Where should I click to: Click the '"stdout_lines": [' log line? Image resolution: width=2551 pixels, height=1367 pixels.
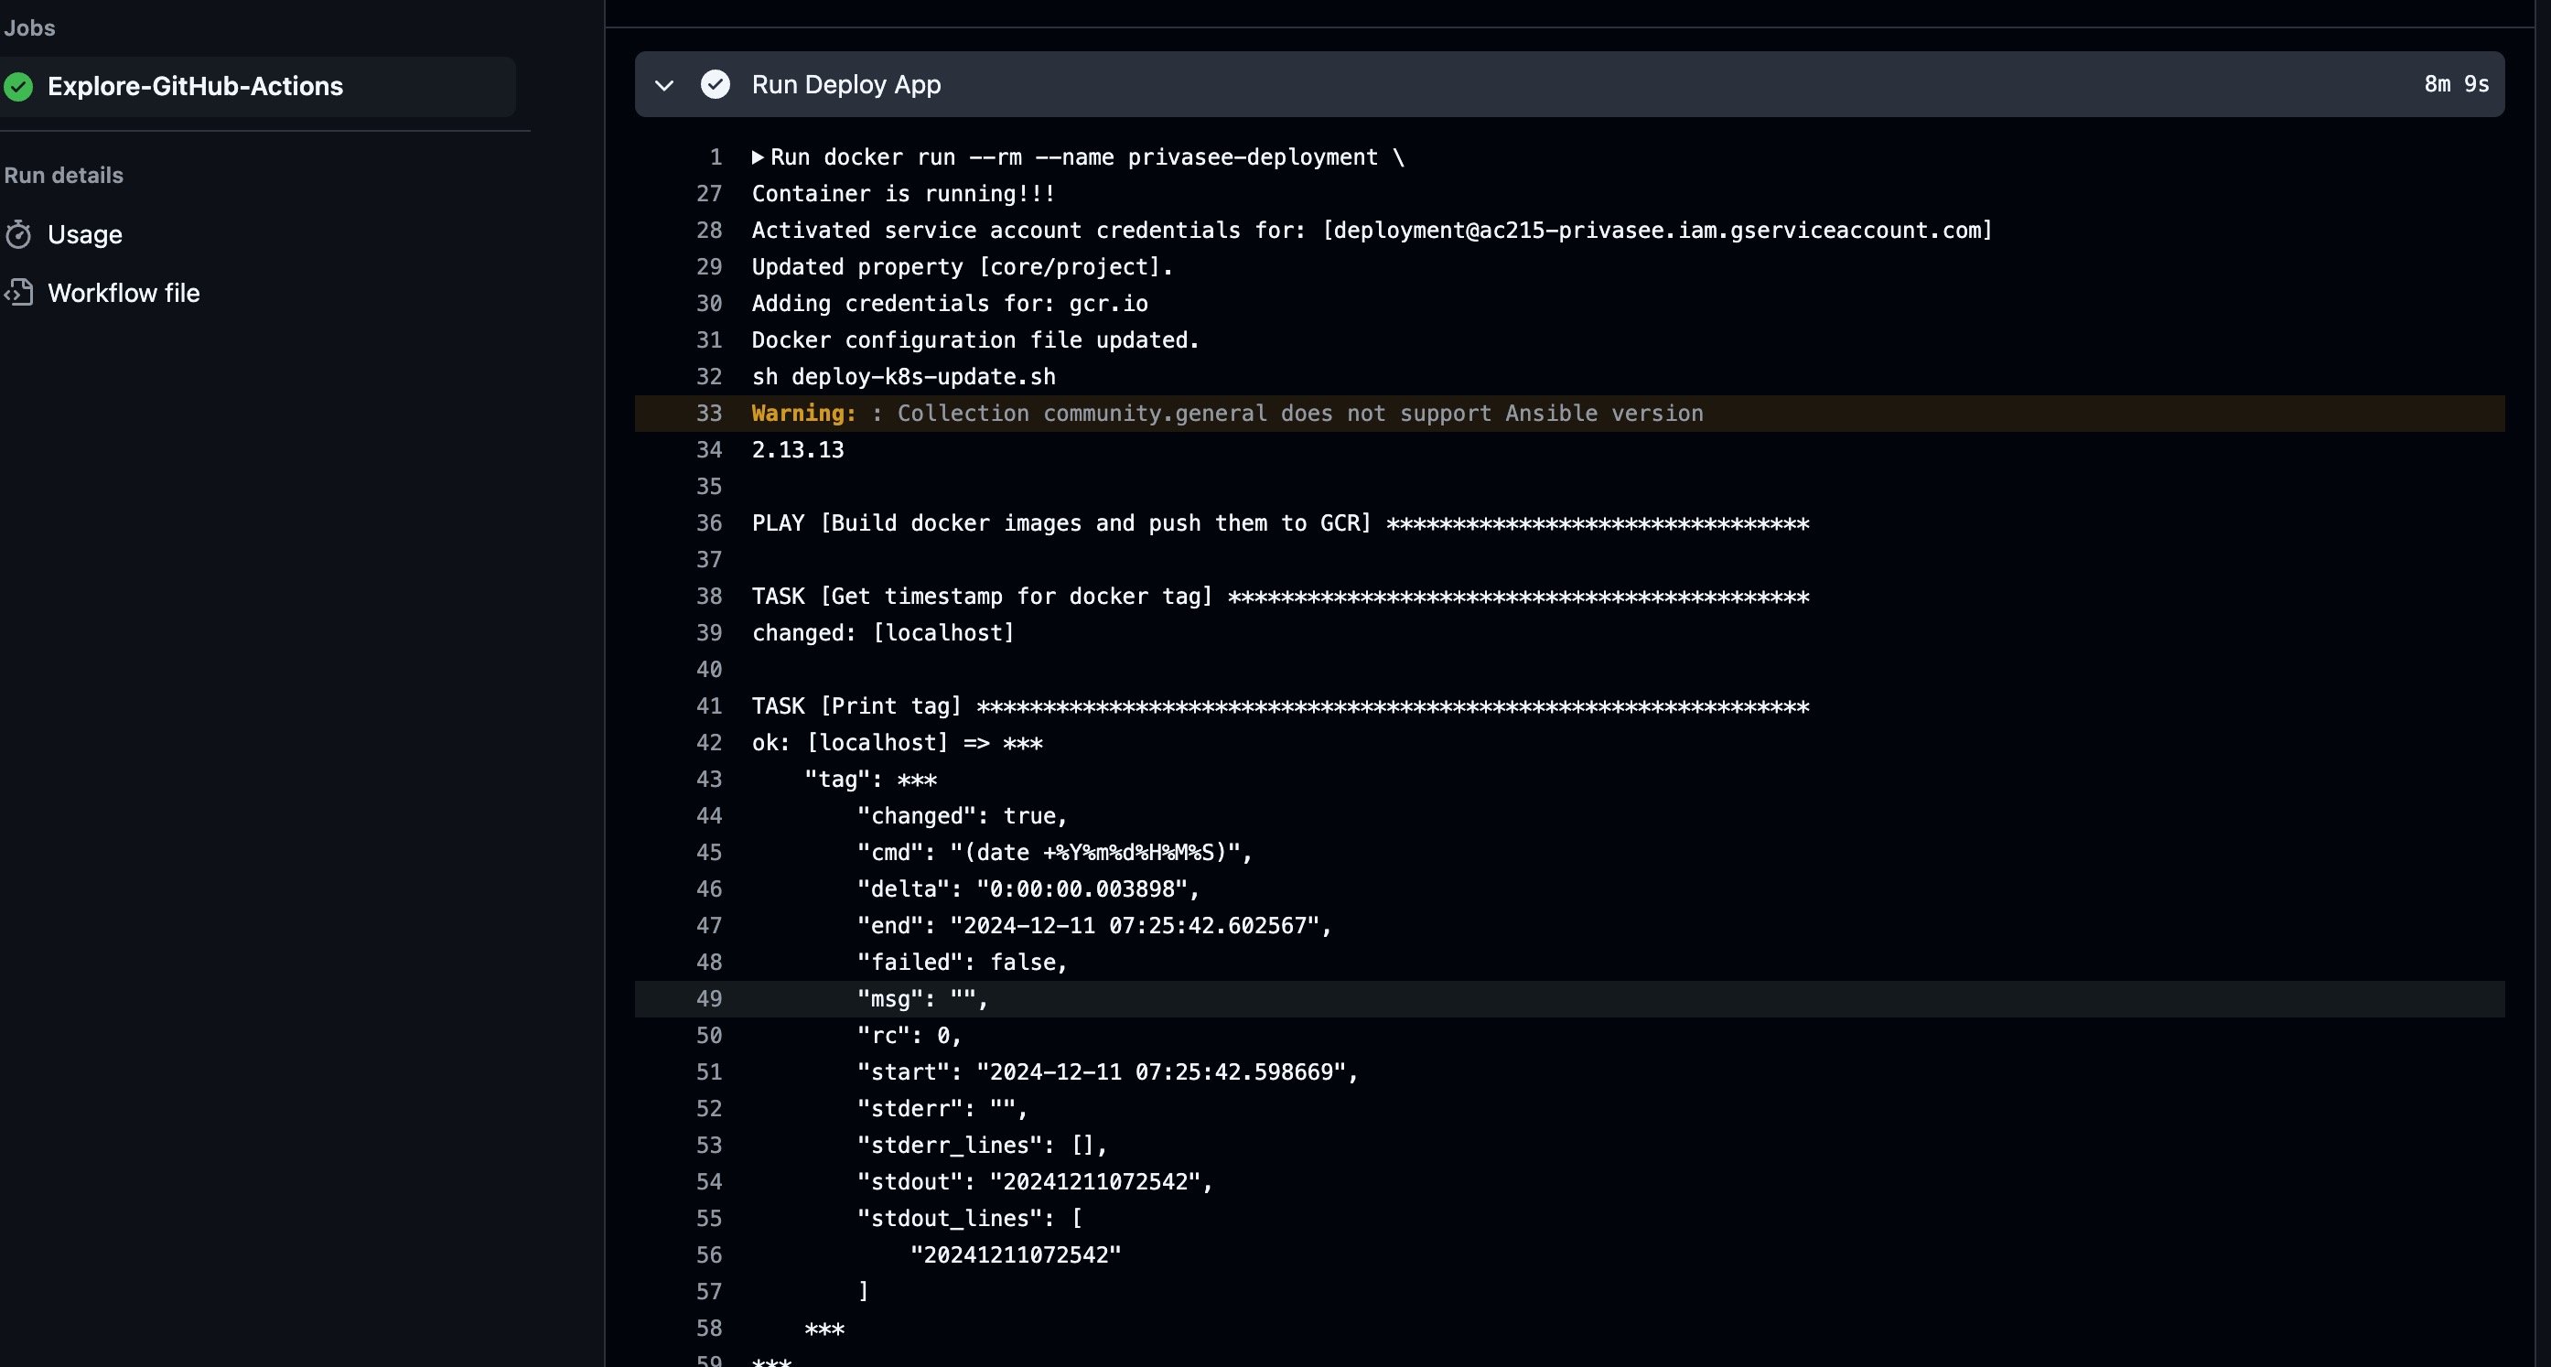coord(970,1220)
